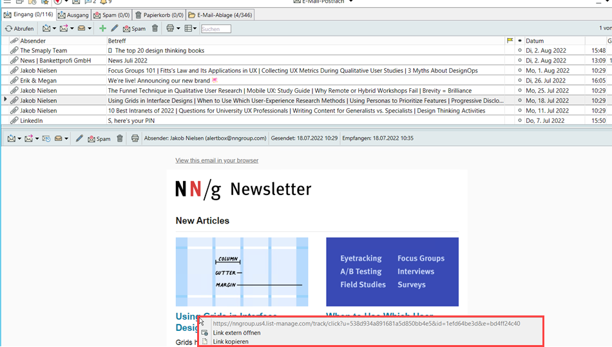The height and width of the screenshot is (347, 612).
Task: Switch to the Papierkorb tab
Action: pos(158,14)
